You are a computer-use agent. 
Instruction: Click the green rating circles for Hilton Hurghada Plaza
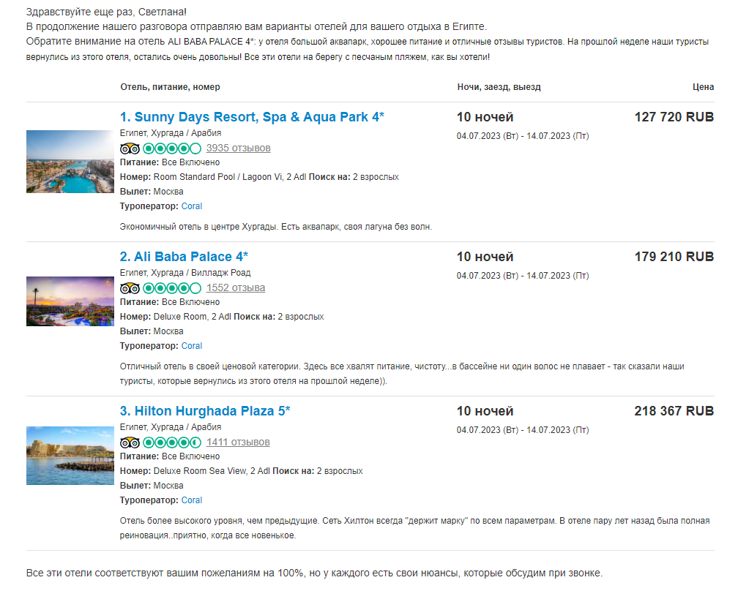[172, 443]
